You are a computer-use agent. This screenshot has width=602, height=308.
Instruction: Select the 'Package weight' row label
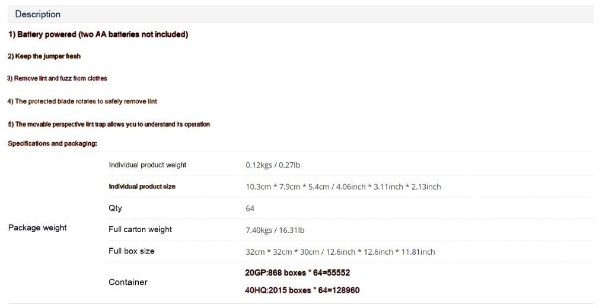[x=37, y=227]
